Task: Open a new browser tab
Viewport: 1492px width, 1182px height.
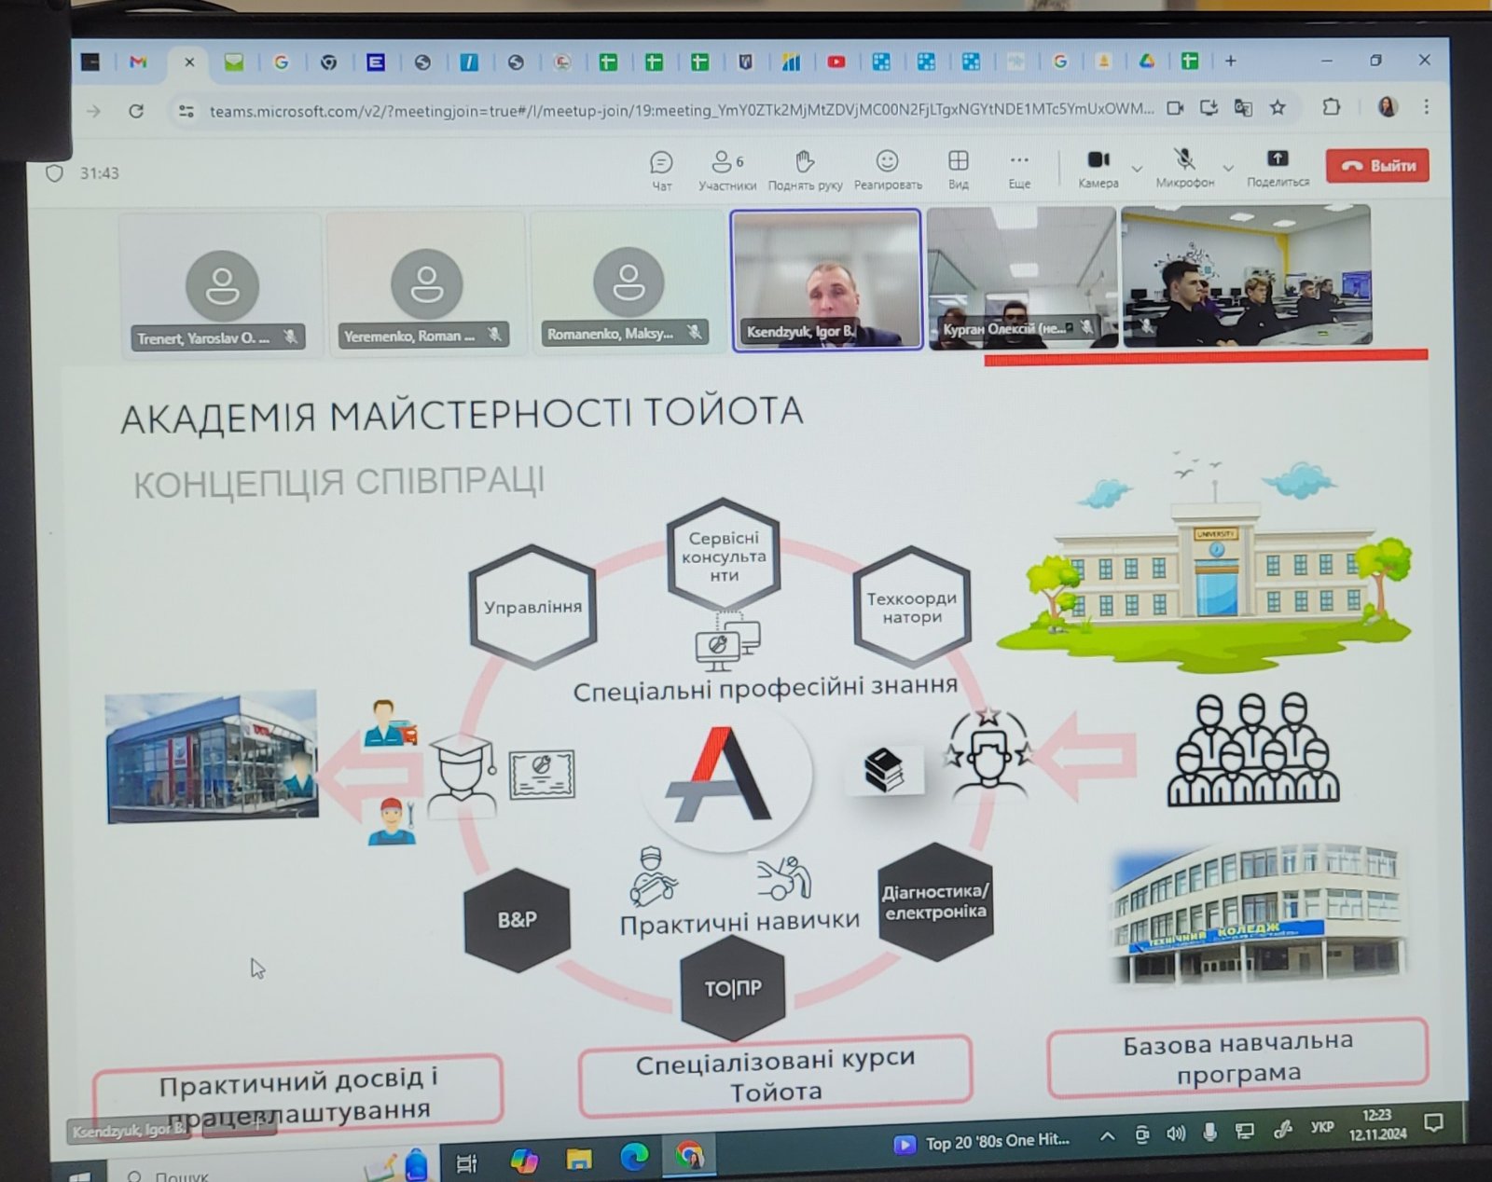Action: (1231, 61)
